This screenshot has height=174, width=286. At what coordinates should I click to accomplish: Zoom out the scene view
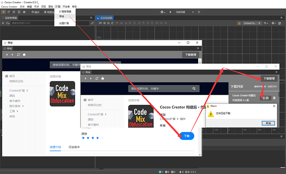point(108,23)
